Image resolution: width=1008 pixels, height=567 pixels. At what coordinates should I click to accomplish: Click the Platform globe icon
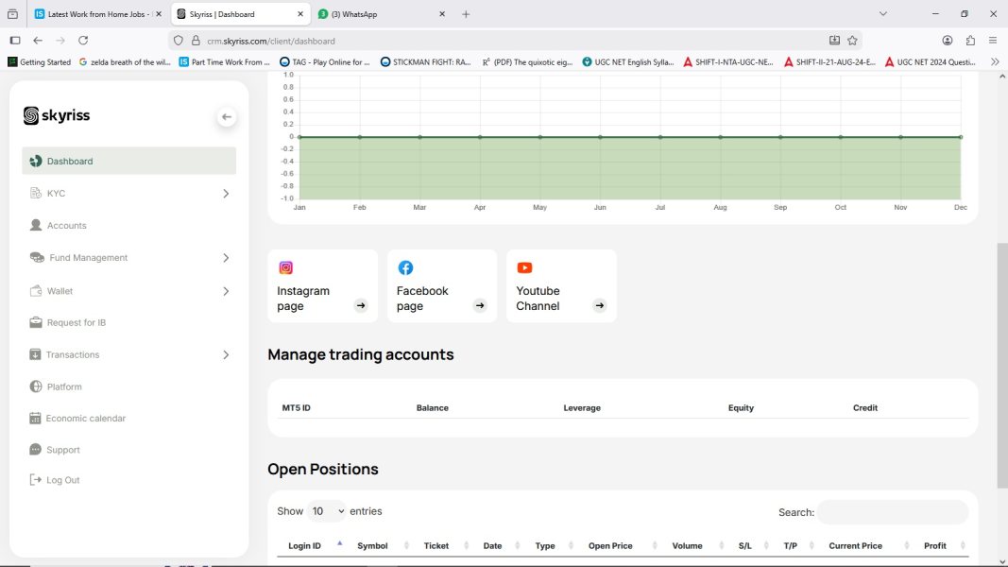36,387
